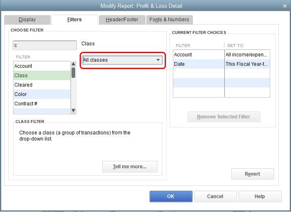Click the Revert button

[x=253, y=174]
